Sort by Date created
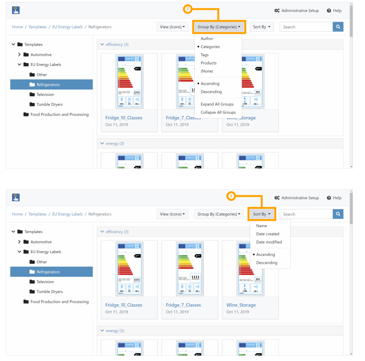 tap(268, 234)
